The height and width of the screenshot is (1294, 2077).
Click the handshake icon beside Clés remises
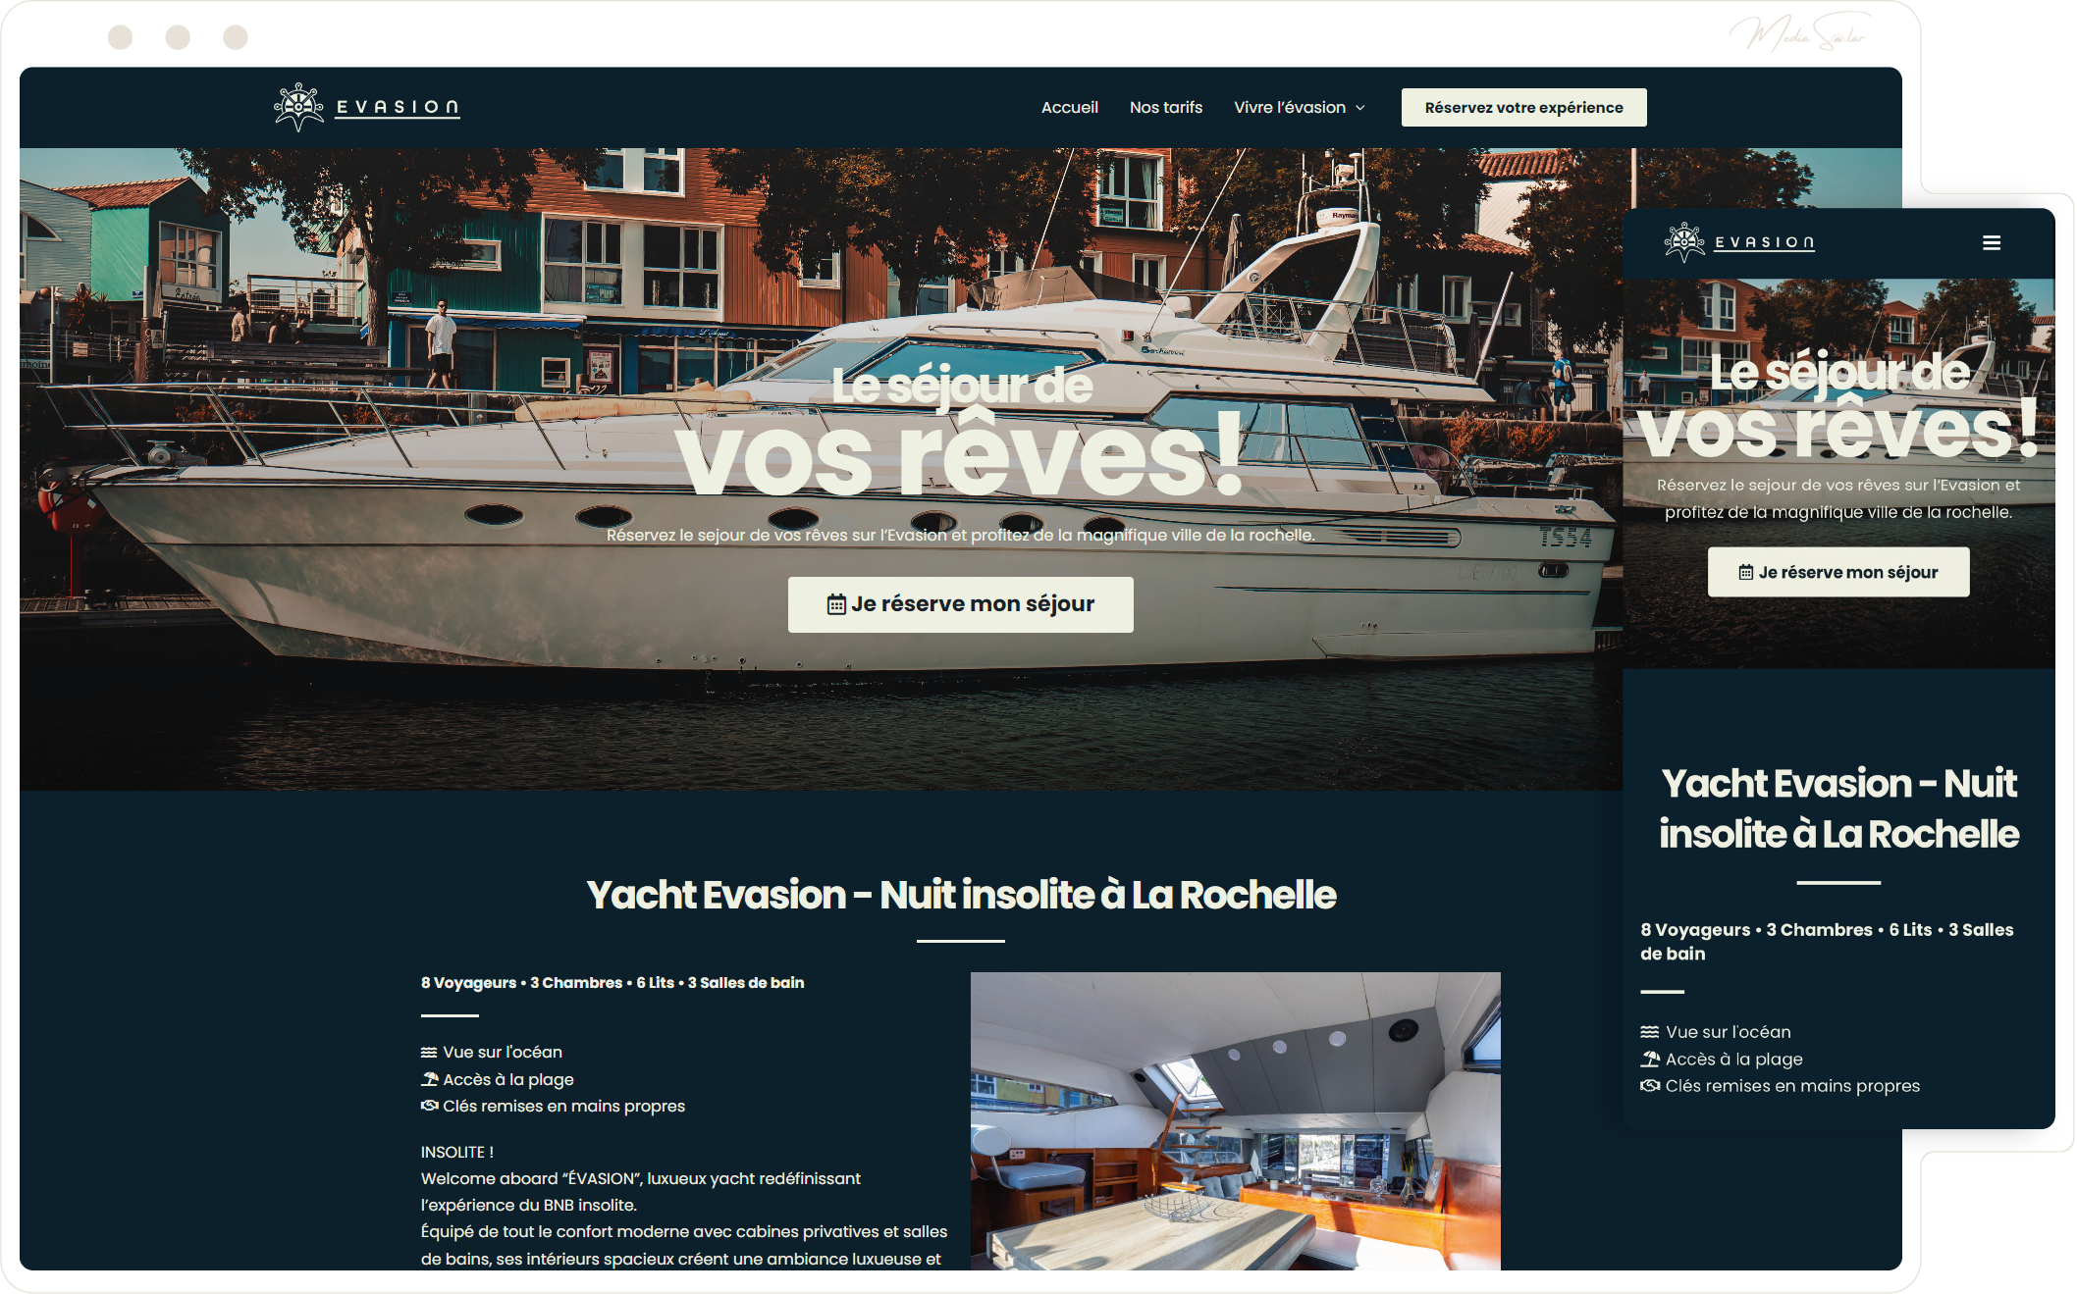point(429,1106)
